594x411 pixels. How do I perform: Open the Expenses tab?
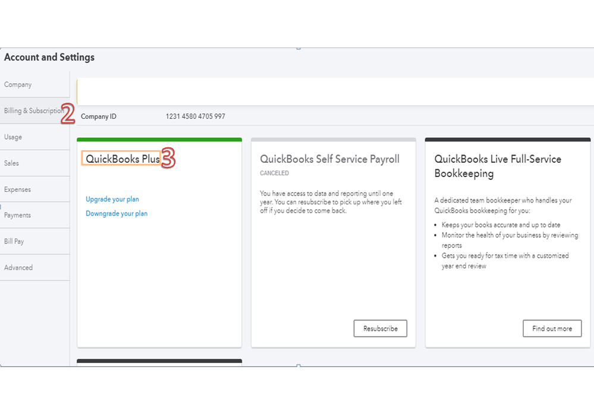point(18,189)
